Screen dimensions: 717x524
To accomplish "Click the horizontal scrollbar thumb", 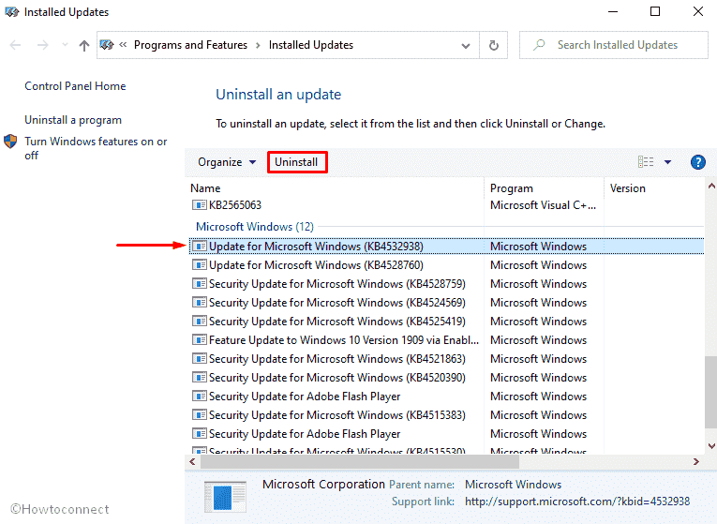I will [x=360, y=462].
